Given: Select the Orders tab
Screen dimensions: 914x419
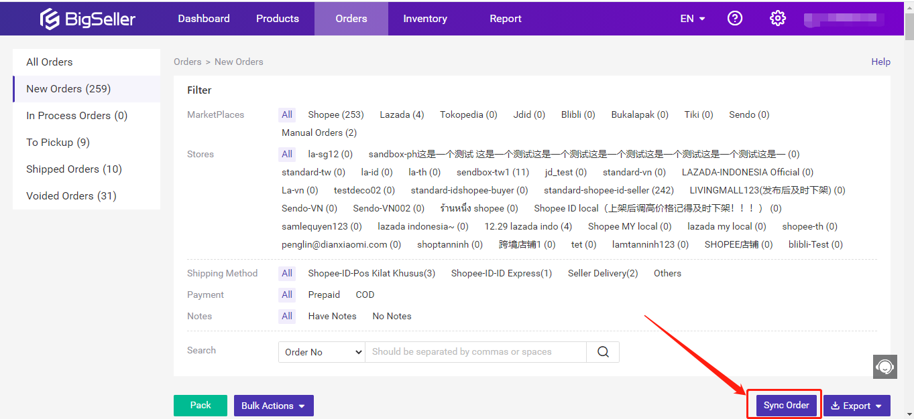Looking at the screenshot, I should 351,18.
